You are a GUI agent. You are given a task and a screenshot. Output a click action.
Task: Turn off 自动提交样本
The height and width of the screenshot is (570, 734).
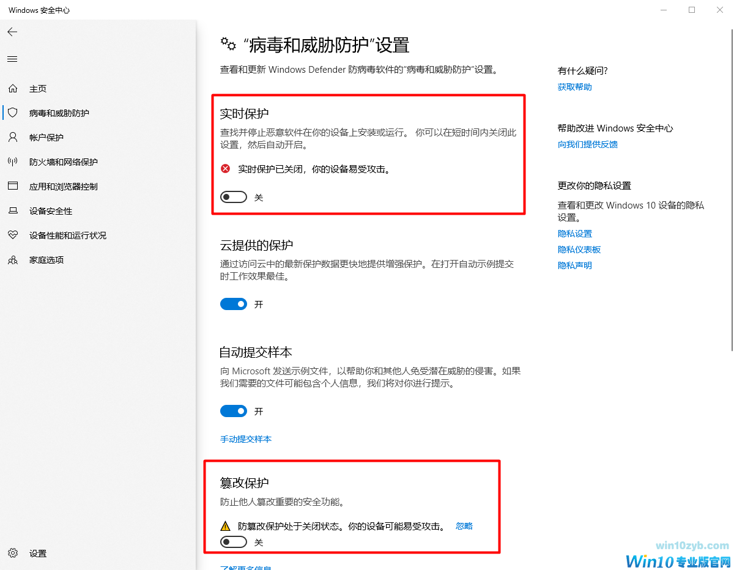pos(233,411)
